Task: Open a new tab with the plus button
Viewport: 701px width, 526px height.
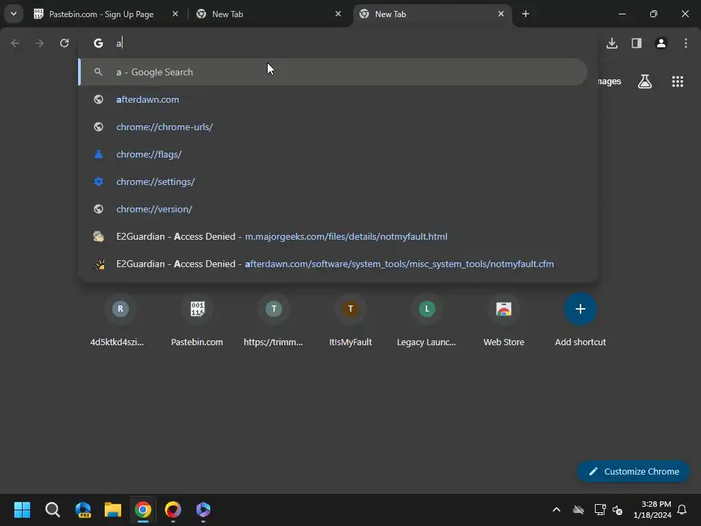Action: [525, 14]
